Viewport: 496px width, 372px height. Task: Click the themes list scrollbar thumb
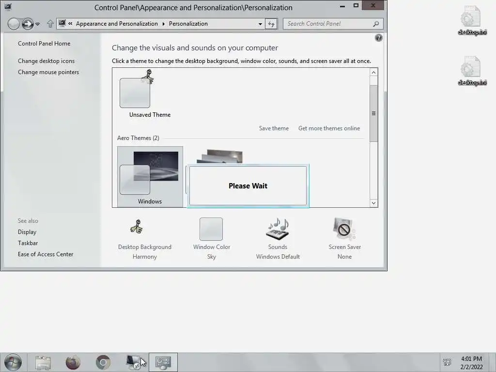[373, 113]
